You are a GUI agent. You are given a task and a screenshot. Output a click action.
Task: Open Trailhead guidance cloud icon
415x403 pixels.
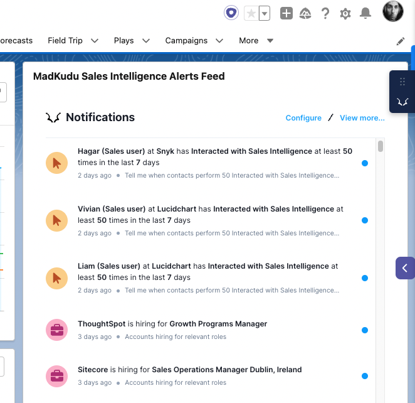coord(305,13)
